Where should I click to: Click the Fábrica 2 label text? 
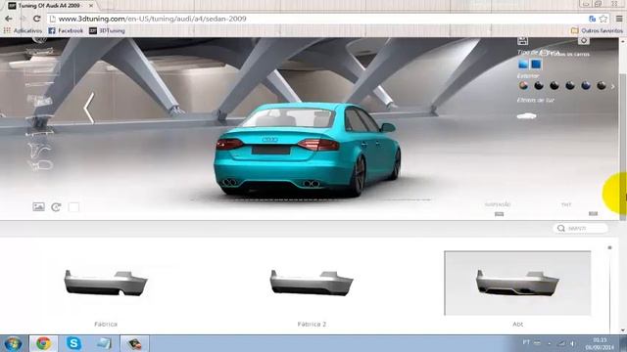pos(312,324)
